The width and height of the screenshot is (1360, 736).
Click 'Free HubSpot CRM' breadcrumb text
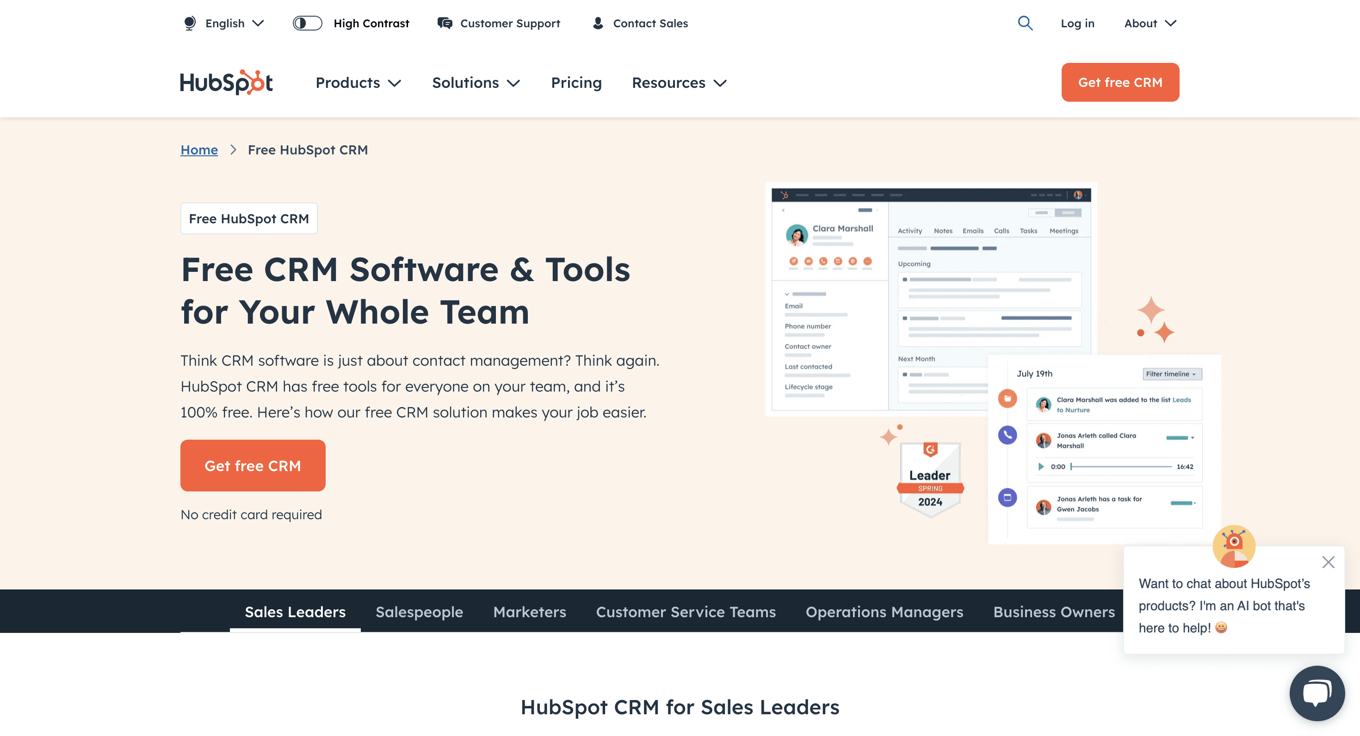click(x=308, y=150)
